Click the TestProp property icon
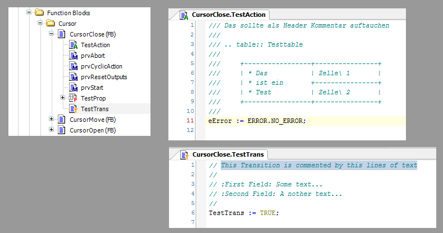The width and height of the screenshot is (443, 233). tap(73, 98)
